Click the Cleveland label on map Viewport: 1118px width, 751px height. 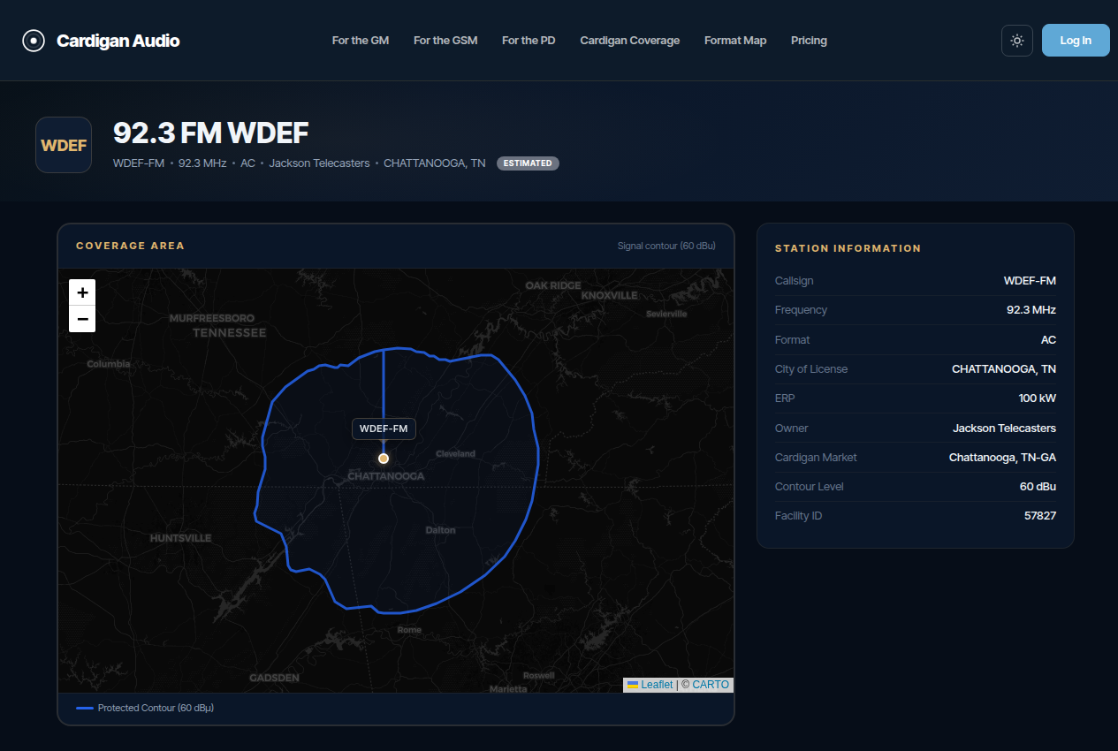(x=456, y=454)
